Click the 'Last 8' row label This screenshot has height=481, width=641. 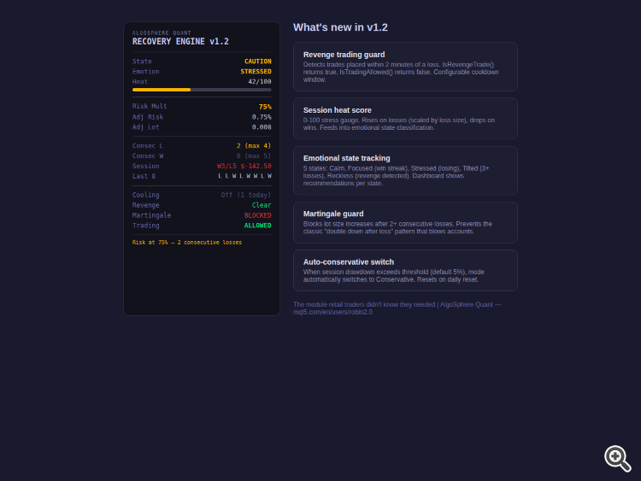pos(144,176)
